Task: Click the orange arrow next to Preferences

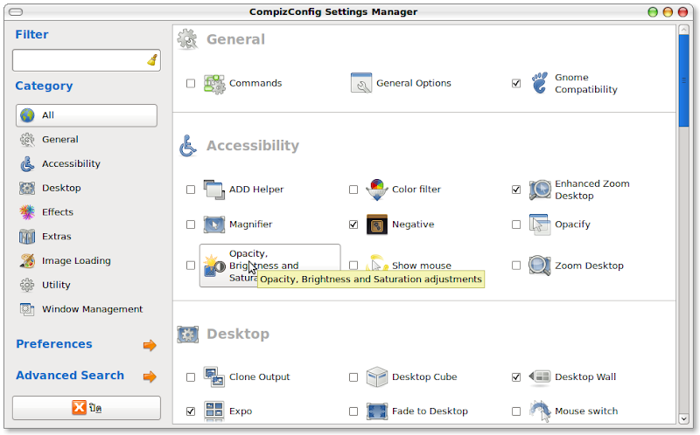Action: (x=150, y=345)
